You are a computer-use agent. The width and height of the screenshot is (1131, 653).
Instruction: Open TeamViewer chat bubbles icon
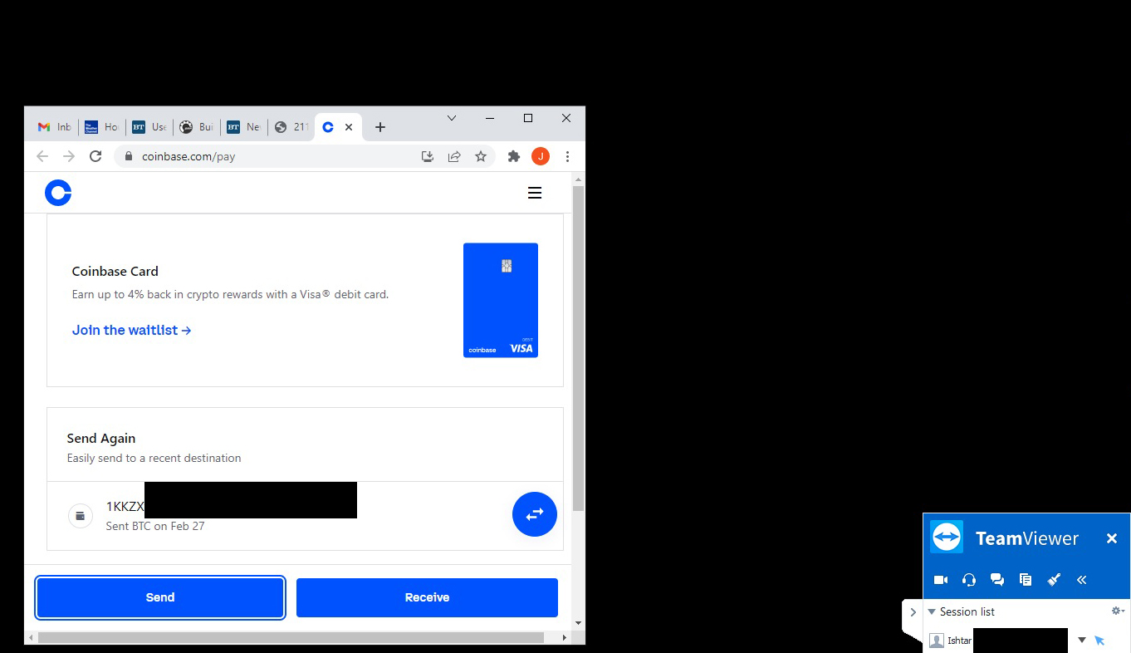pos(997,580)
